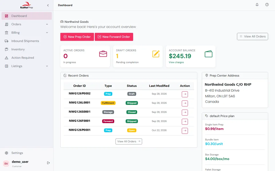275x171 pixels.
Task: Open order NWG126F0001 with its arrow
Action: click(185, 121)
